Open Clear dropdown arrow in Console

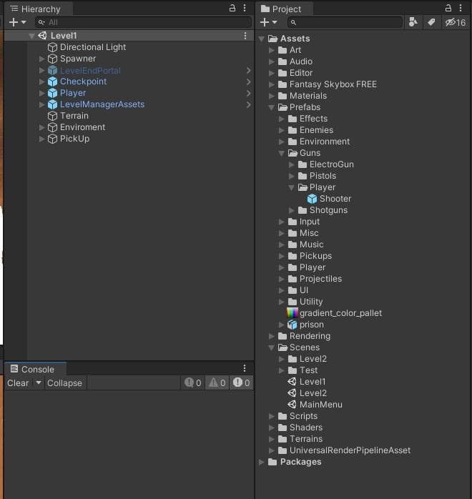point(39,383)
